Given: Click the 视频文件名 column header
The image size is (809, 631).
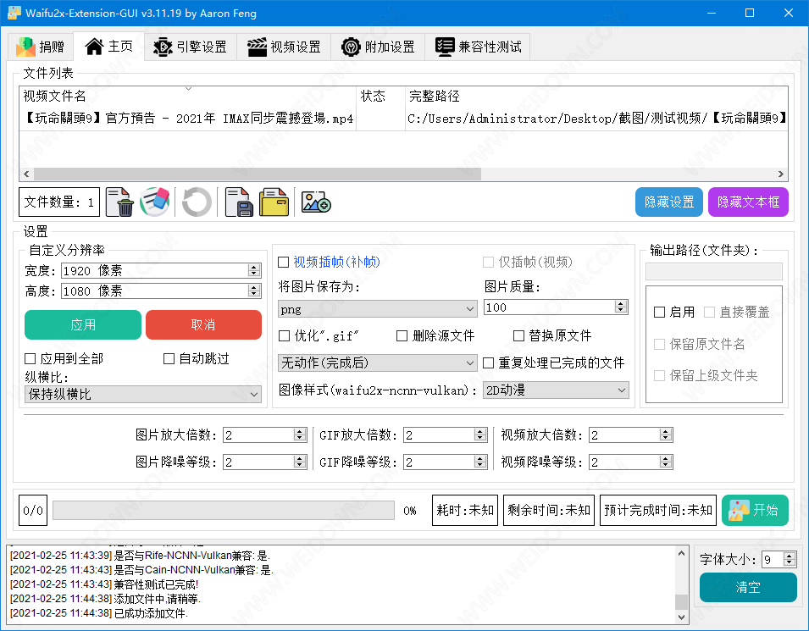Looking at the screenshot, I should tap(188, 96).
